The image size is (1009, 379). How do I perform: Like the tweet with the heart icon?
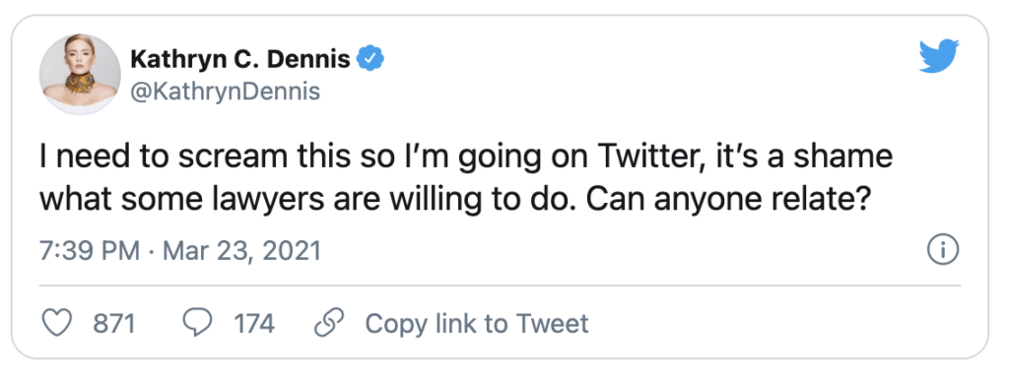pyautogui.click(x=56, y=323)
